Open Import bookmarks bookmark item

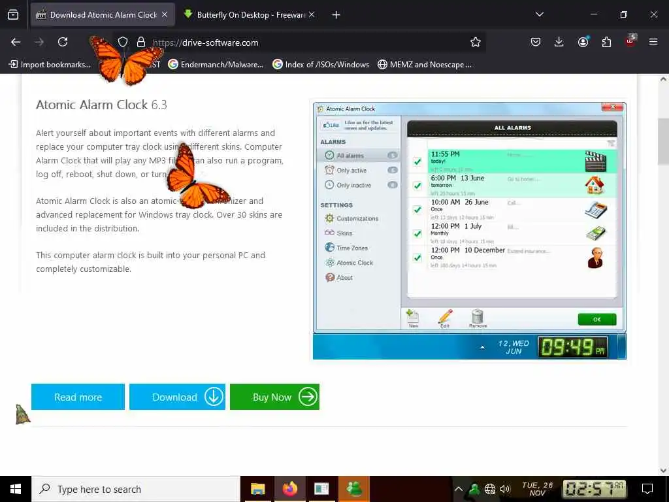click(50, 65)
